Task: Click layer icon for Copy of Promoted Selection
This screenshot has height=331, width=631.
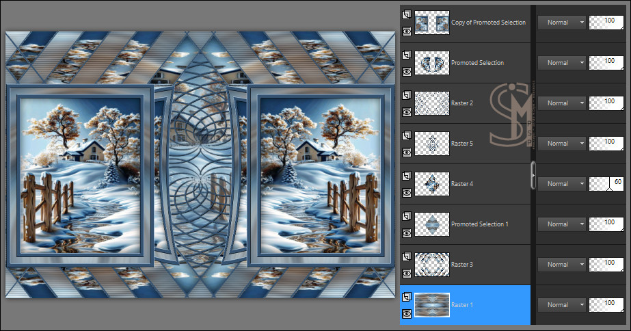Action: (407, 14)
